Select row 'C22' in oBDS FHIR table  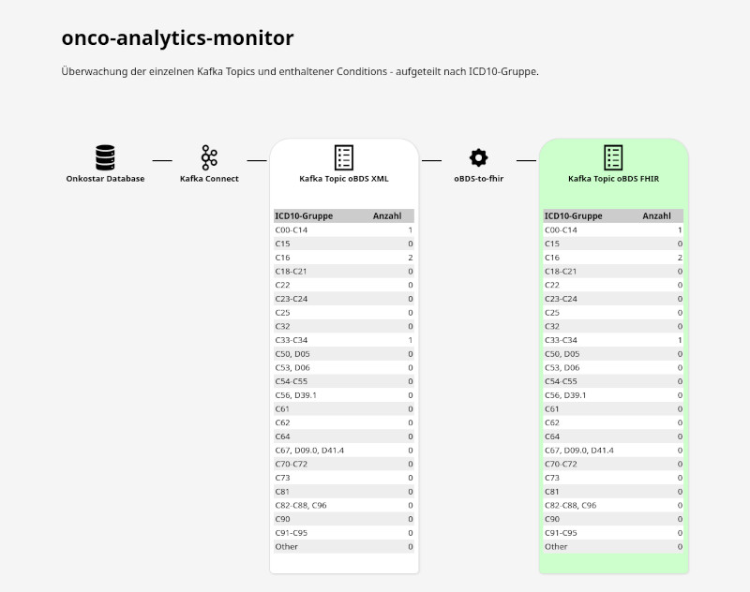click(x=613, y=285)
